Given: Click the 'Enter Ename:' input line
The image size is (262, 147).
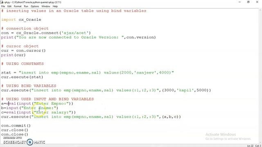Looking at the screenshot, I should 29,108.
